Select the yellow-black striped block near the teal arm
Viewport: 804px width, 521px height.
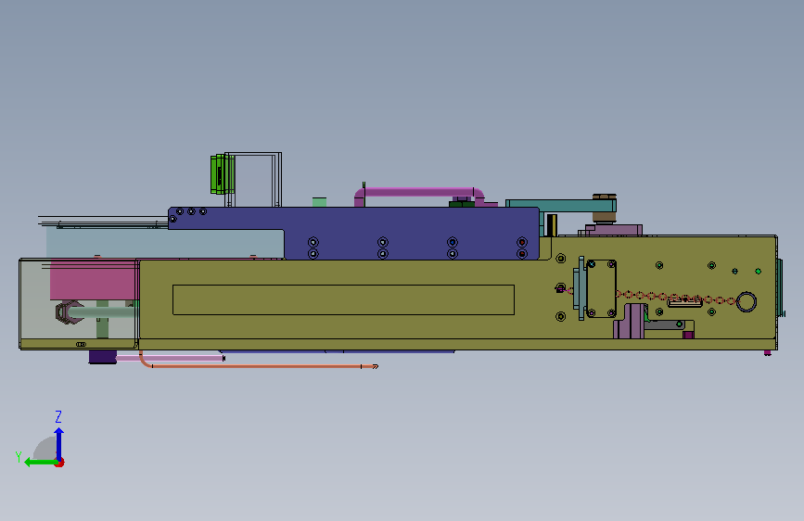pos(552,225)
